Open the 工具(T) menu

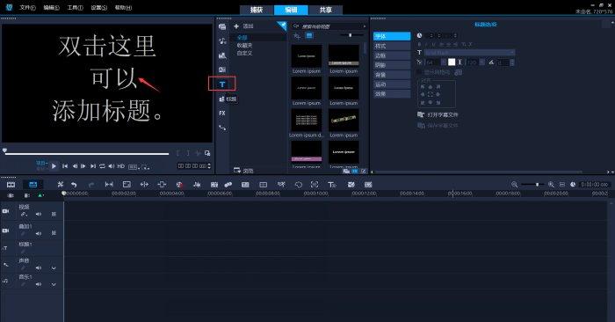tap(75, 7)
